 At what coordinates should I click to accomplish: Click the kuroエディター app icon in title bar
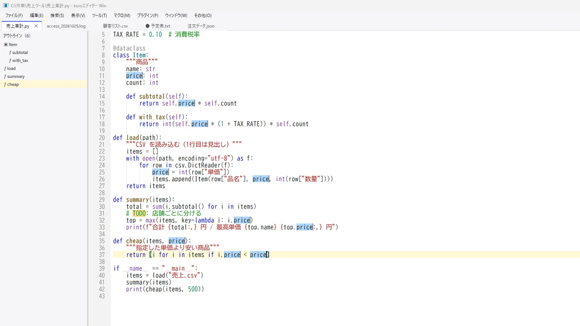click(6, 5)
